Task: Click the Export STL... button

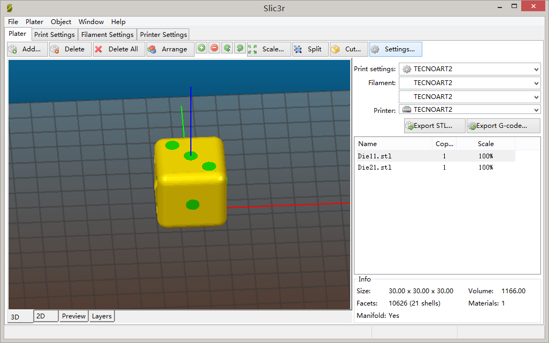Action: pos(434,126)
